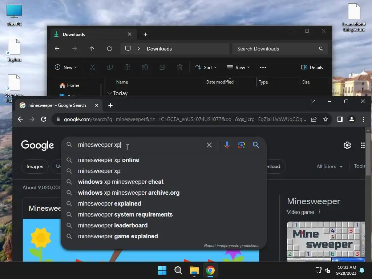Bookmark this page with the star icon

pyautogui.click(x=325, y=119)
